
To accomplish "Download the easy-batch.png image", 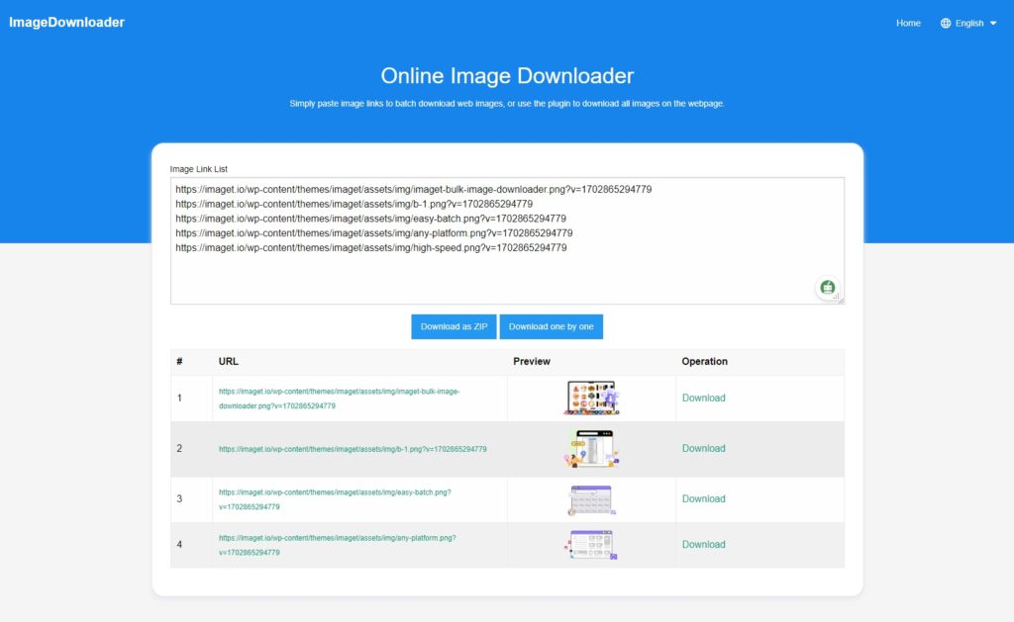I will coord(703,498).
